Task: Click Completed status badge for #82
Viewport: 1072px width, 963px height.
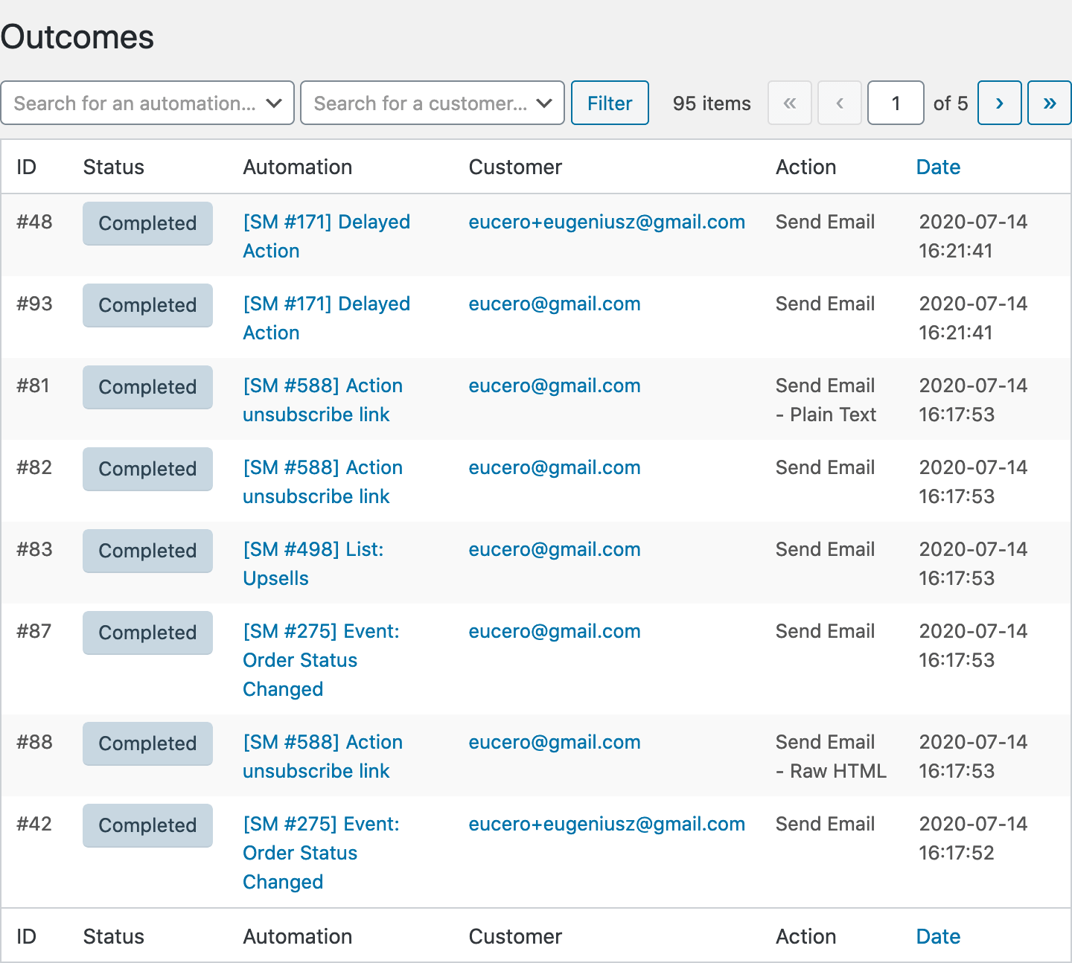Action: coord(147,469)
